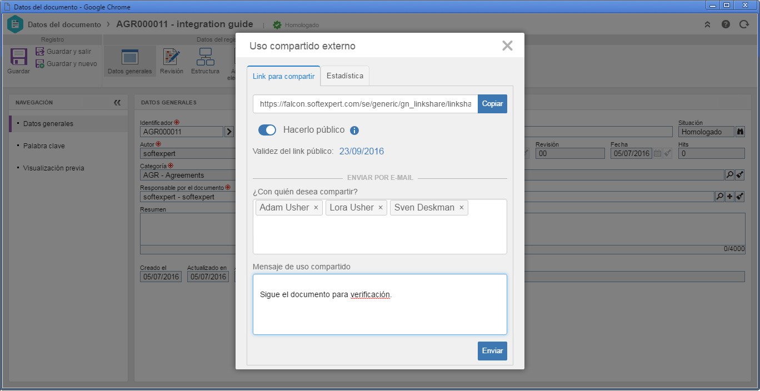
Task: Remove Adam Usher from recipients
Action: [316, 208]
